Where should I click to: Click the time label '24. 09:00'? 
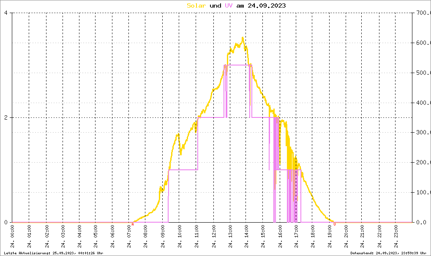pos(163,237)
